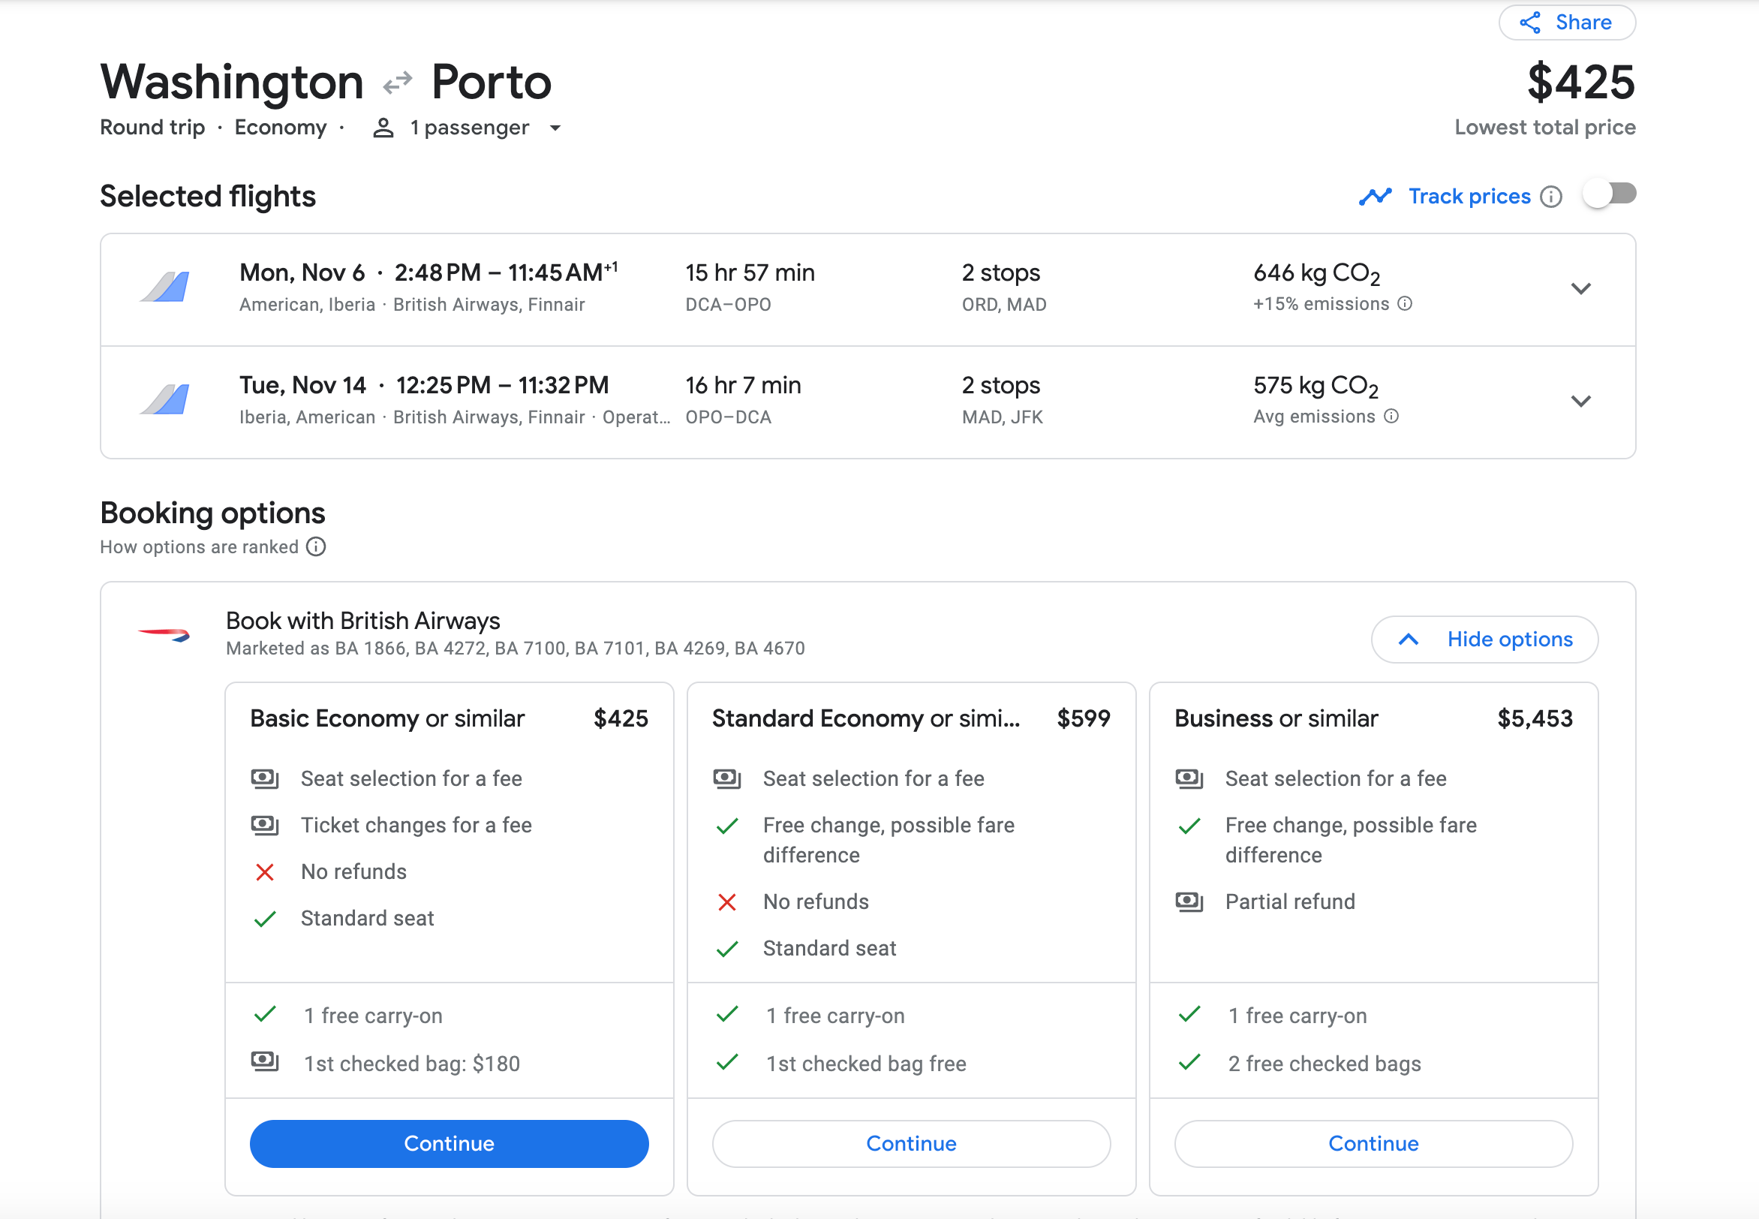Click Basic Economy Standard seat checkmark
Viewport: 1759px width, 1219px height.
[265, 918]
